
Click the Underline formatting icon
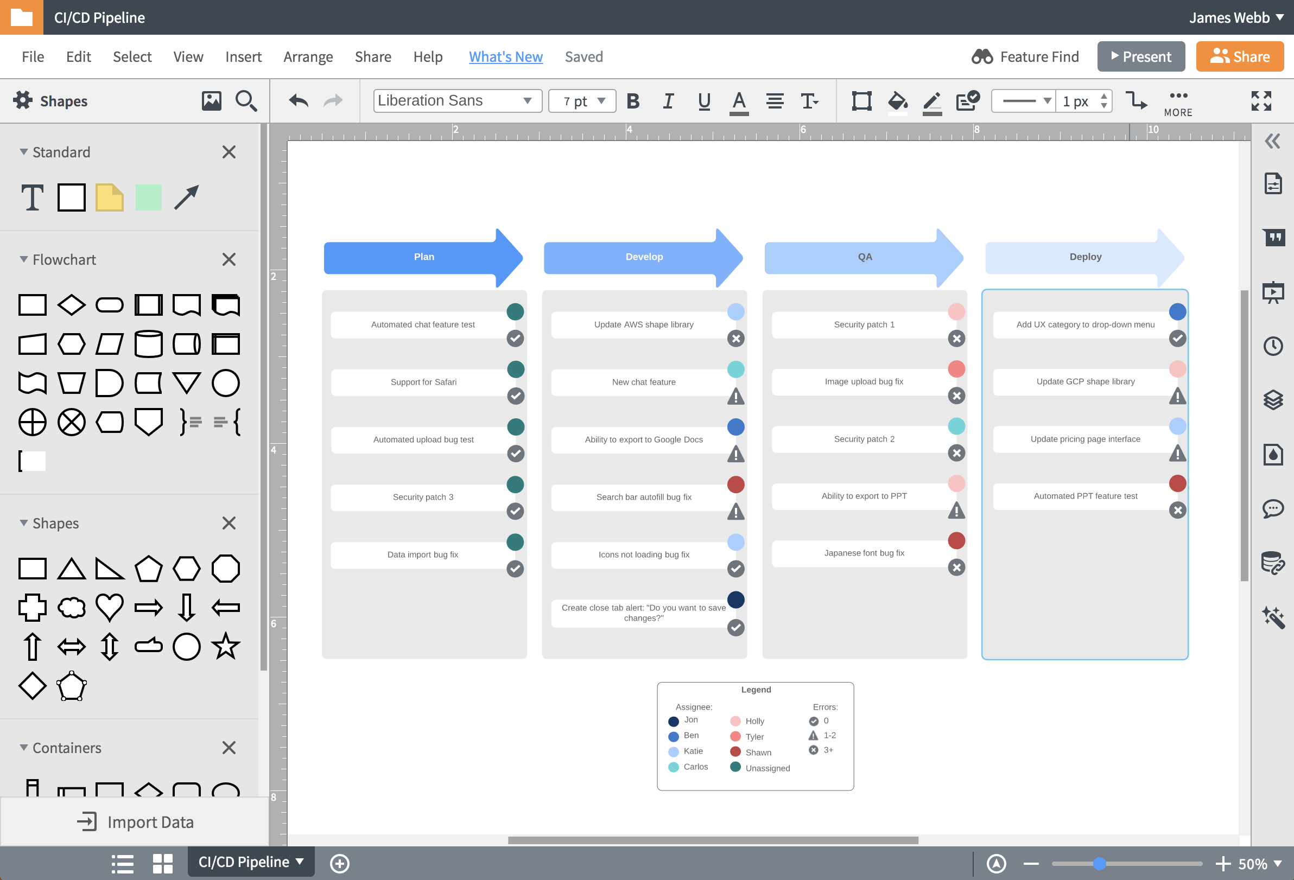click(x=702, y=101)
